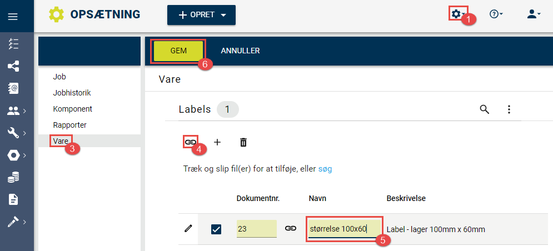The image size is (553, 251).
Task: Click the link icon above labels list
Action: pos(190,142)
